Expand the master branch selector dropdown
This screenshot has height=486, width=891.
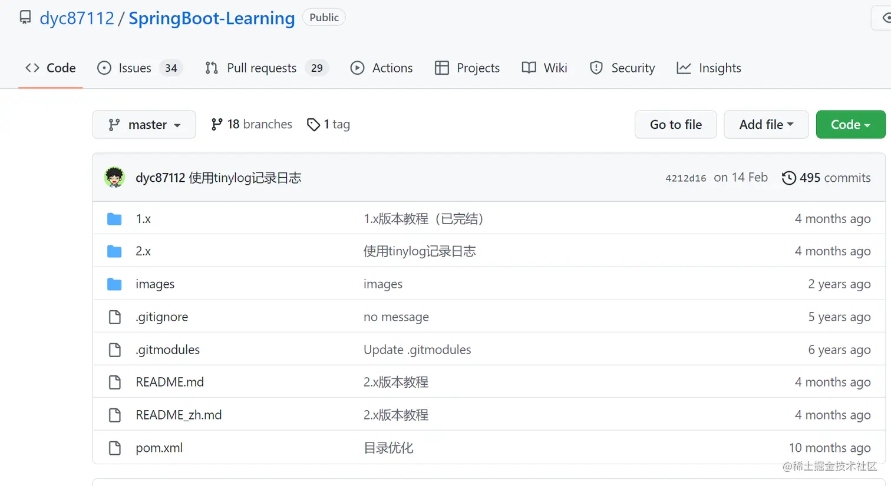tap(144, 125)
